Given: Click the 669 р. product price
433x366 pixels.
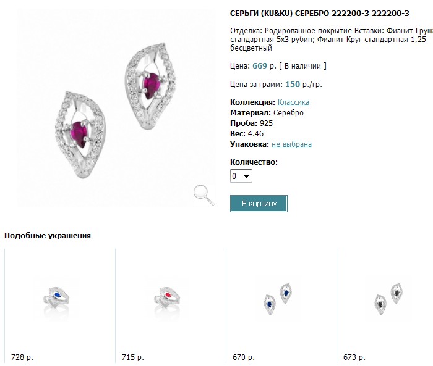Looking at the screenshot, I should [x=264, y=65].
